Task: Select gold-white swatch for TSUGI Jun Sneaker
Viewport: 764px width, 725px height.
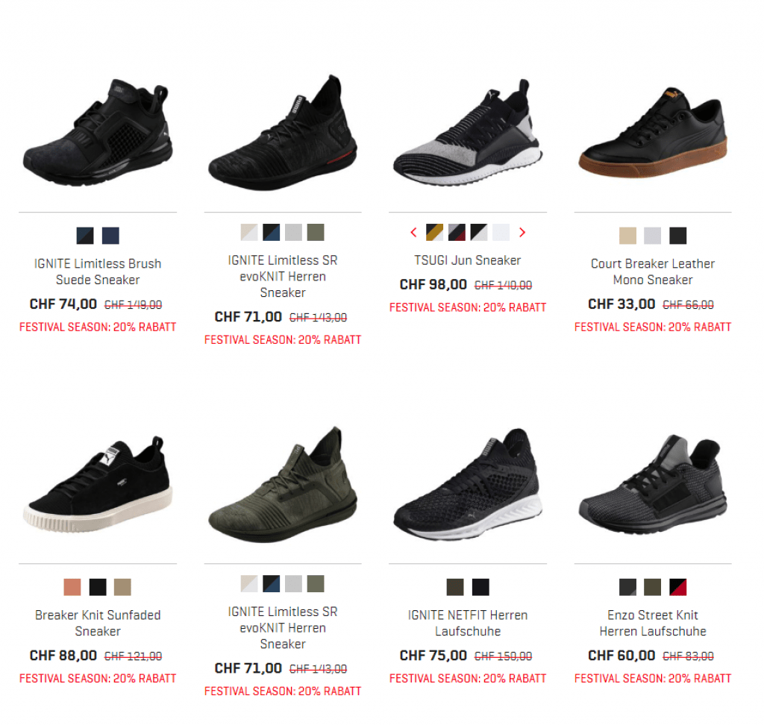Action: point(434,233)
